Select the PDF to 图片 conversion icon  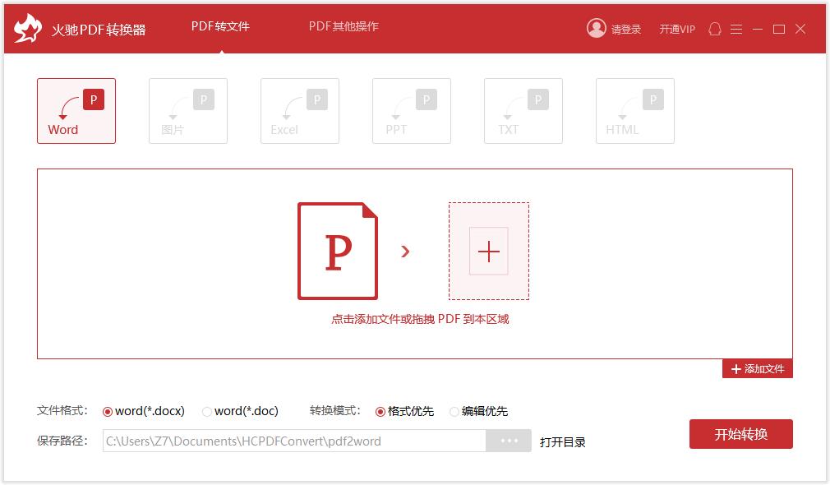click(x=188, y=111)
